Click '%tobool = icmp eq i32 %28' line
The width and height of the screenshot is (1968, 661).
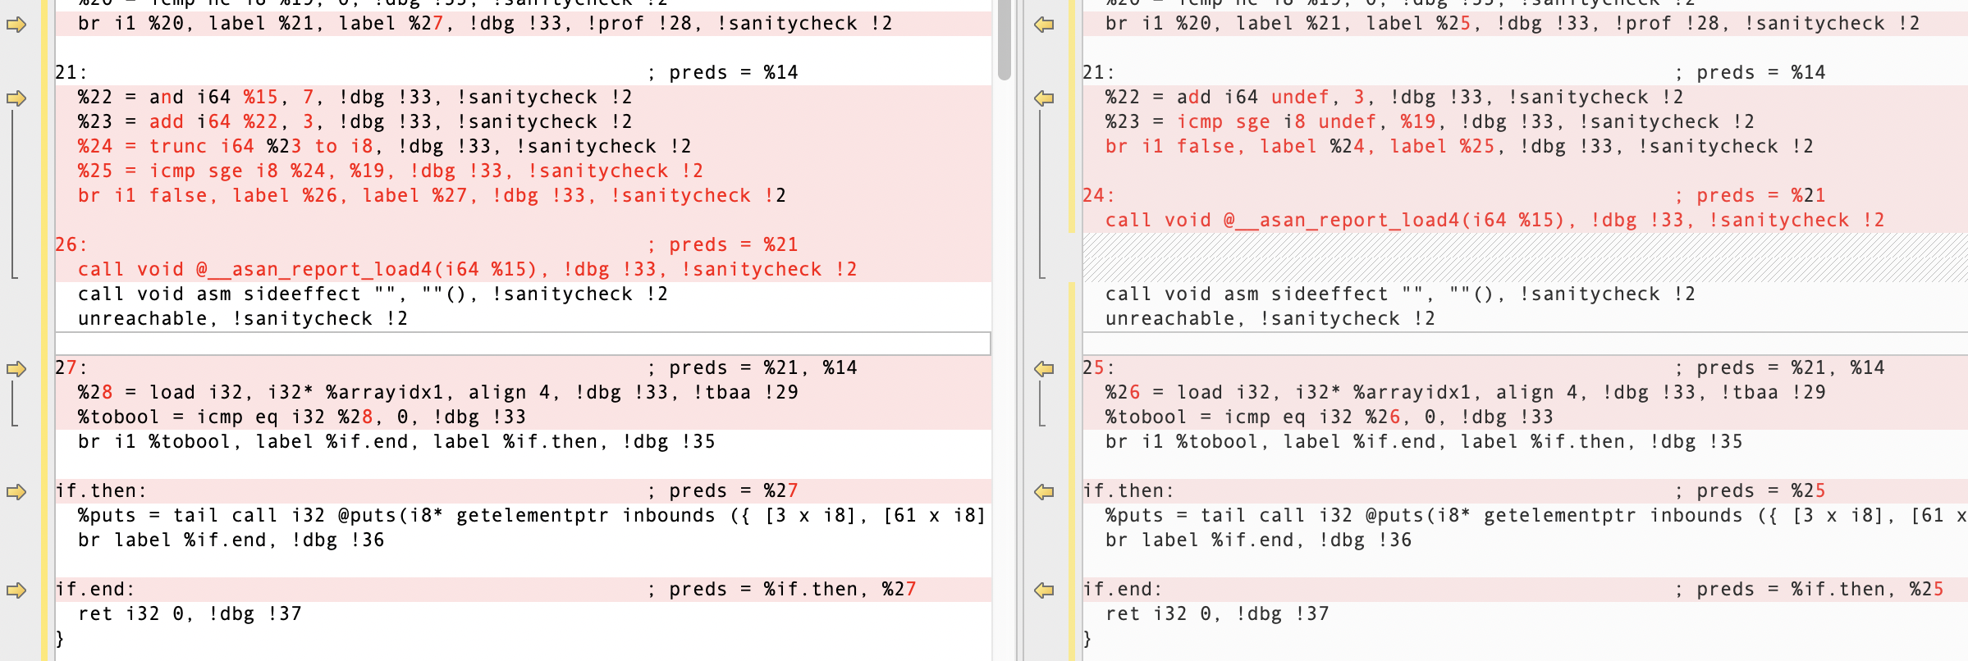point(302,417)
